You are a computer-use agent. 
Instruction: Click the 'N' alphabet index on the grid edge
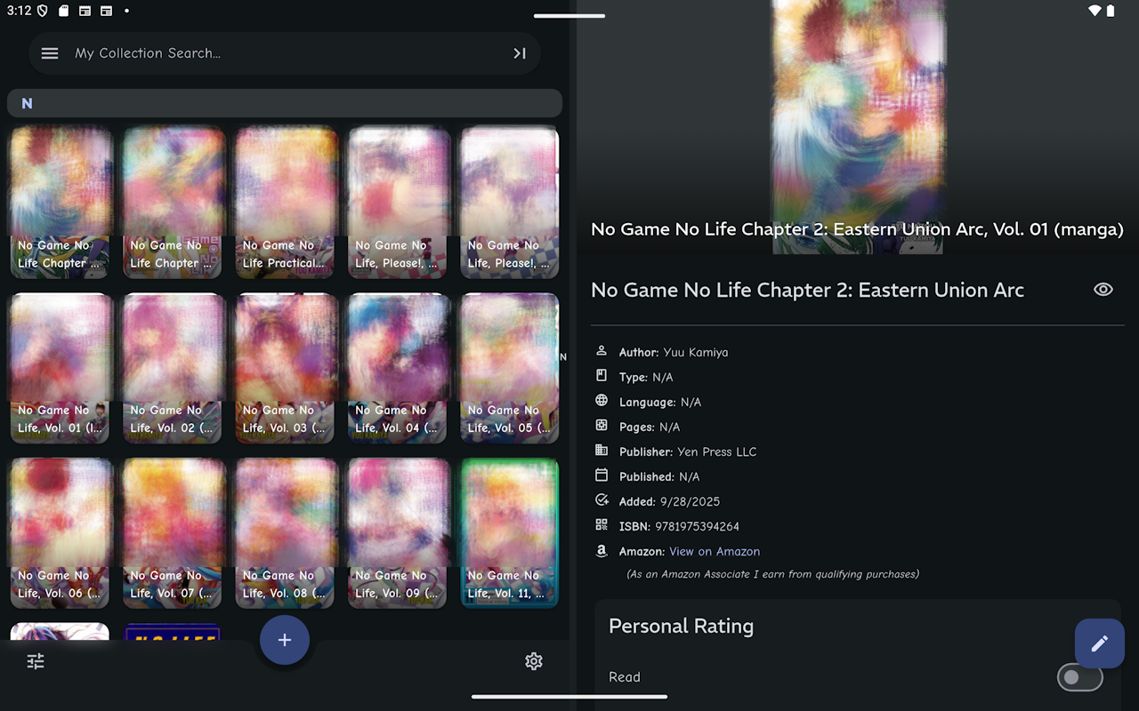(x=562, y=356)
